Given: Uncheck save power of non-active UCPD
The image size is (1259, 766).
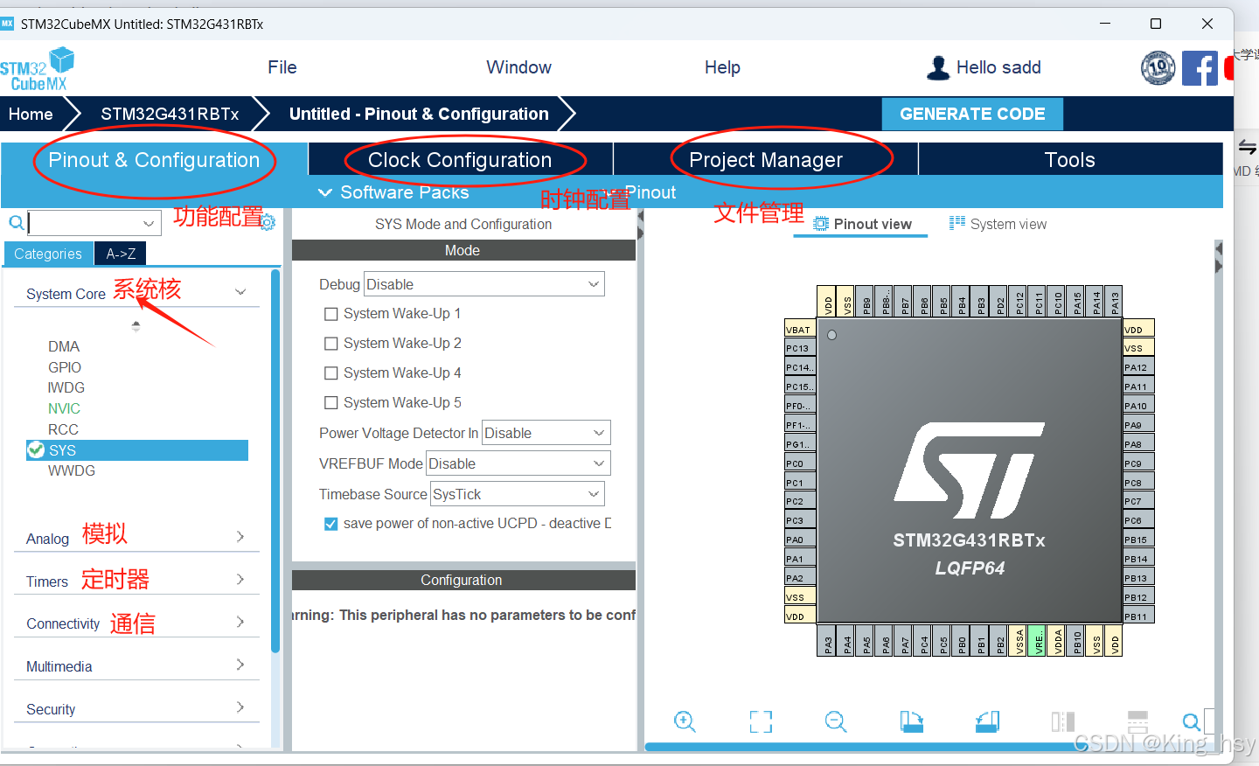Looking at the screenshot, I should (330, 524).
